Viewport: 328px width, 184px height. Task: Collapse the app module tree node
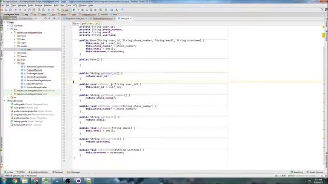click(5, 22)
